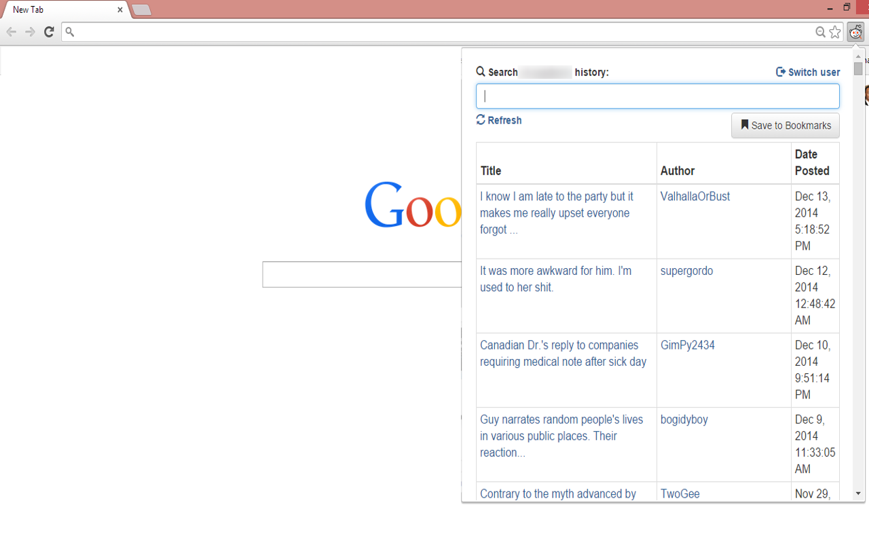
Task: Minimize the browser window
Action: [830, 8]
